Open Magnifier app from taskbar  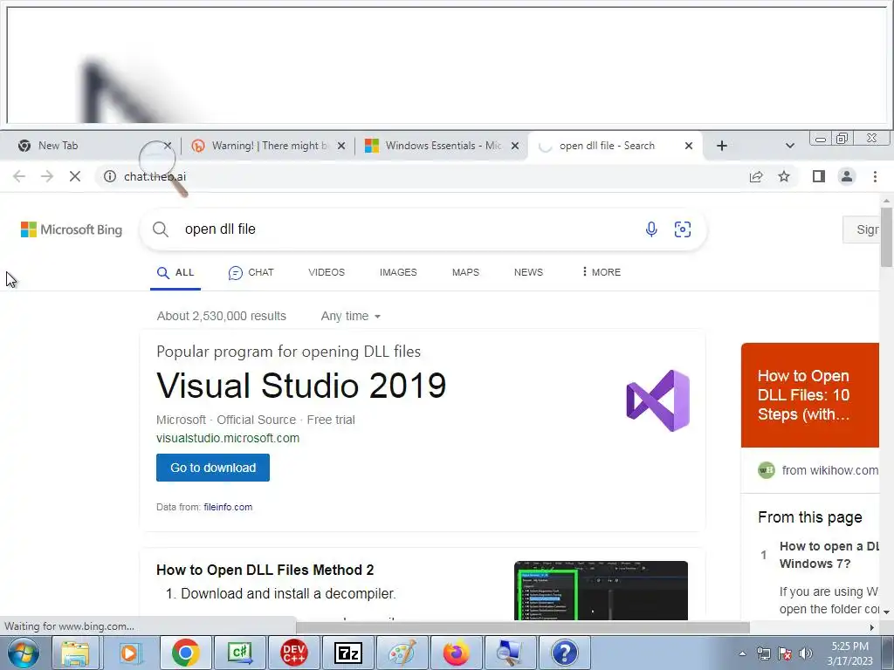pyautogui.click(x=510, y=653)
